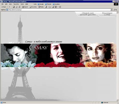The height and width of the screenshot is (104, 119).
Task: Stop loading the page
Action: point(14,7)
